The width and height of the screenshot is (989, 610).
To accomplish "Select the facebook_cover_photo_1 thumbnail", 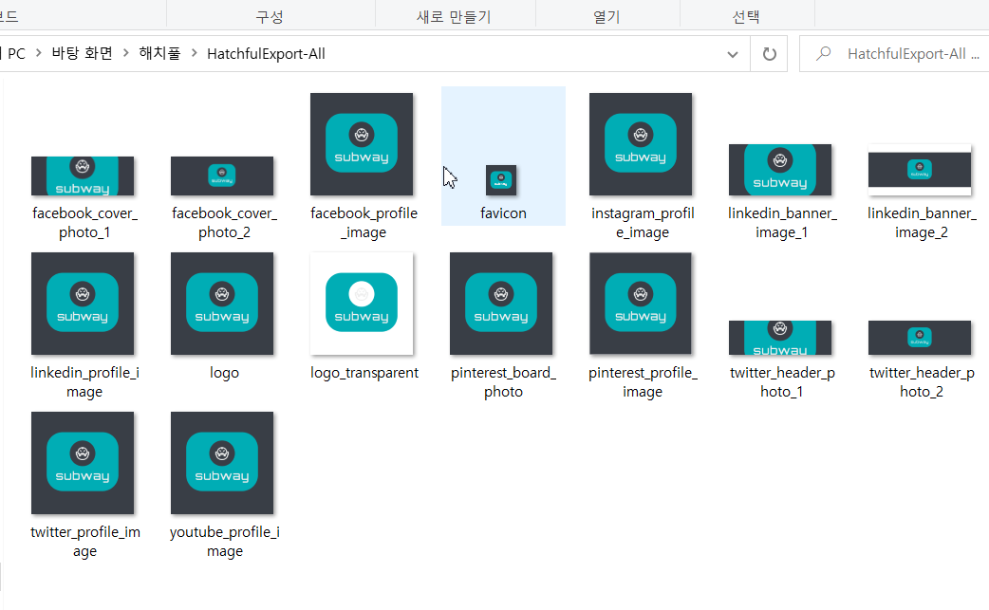I will pyautogui.click(x=83, y=176).
